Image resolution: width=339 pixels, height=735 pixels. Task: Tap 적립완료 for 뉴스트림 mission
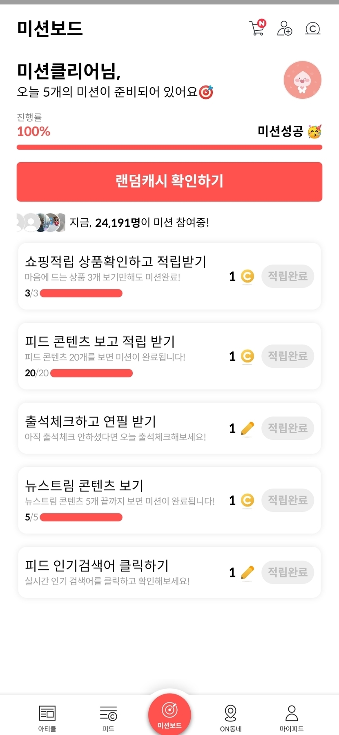pyautogui.click(x=288, y=500)
